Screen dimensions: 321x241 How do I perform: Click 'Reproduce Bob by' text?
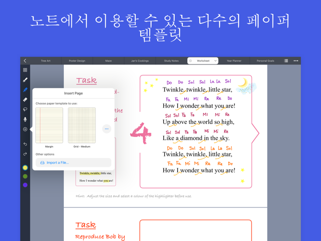click(x=100, y=237)
